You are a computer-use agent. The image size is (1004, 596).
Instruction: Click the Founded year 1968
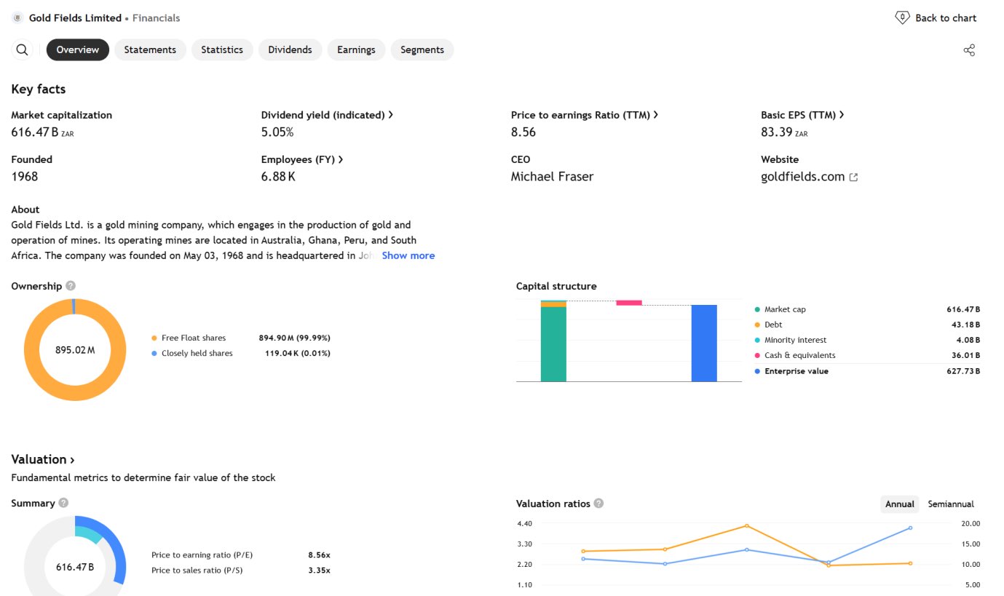pyautogui.click(x=25, y=177)
